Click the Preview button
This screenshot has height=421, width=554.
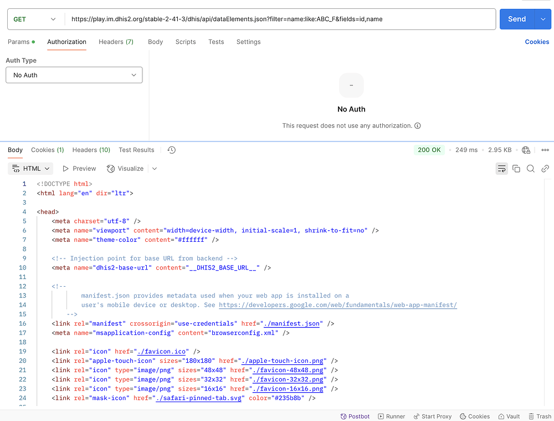click(x=79, y=169)
